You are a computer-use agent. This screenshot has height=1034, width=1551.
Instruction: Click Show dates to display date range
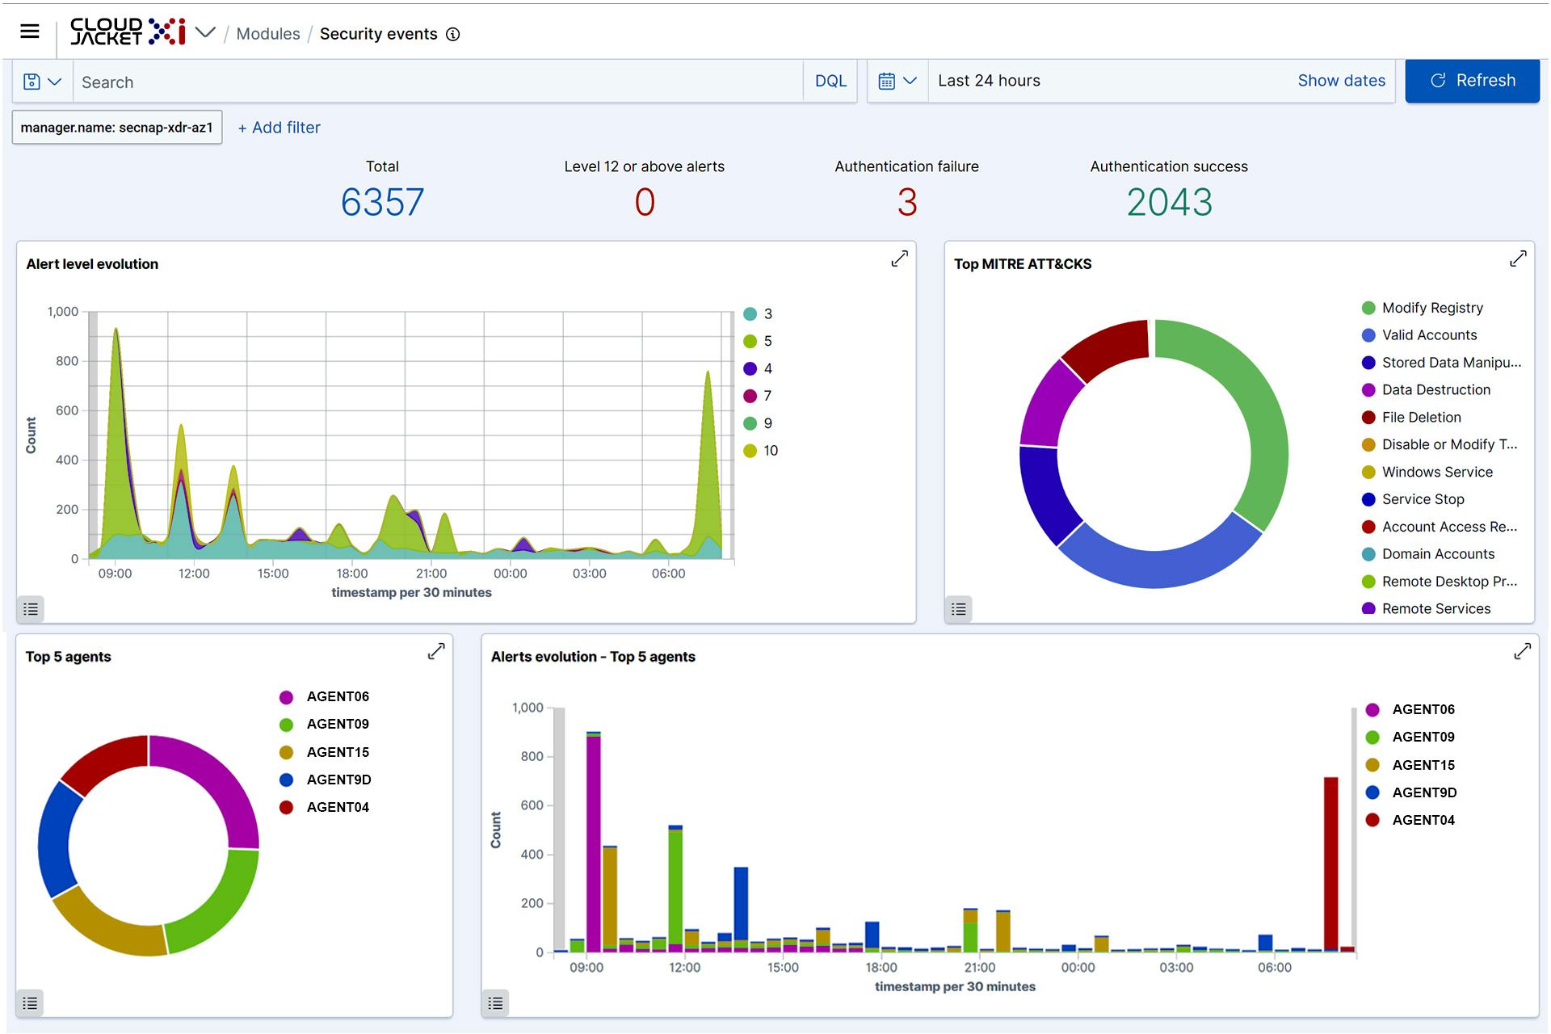pyautogui.click(x=1341, y=80)
